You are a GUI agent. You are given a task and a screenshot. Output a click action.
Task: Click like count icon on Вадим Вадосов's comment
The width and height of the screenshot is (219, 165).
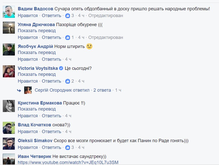tap(67, 16)
